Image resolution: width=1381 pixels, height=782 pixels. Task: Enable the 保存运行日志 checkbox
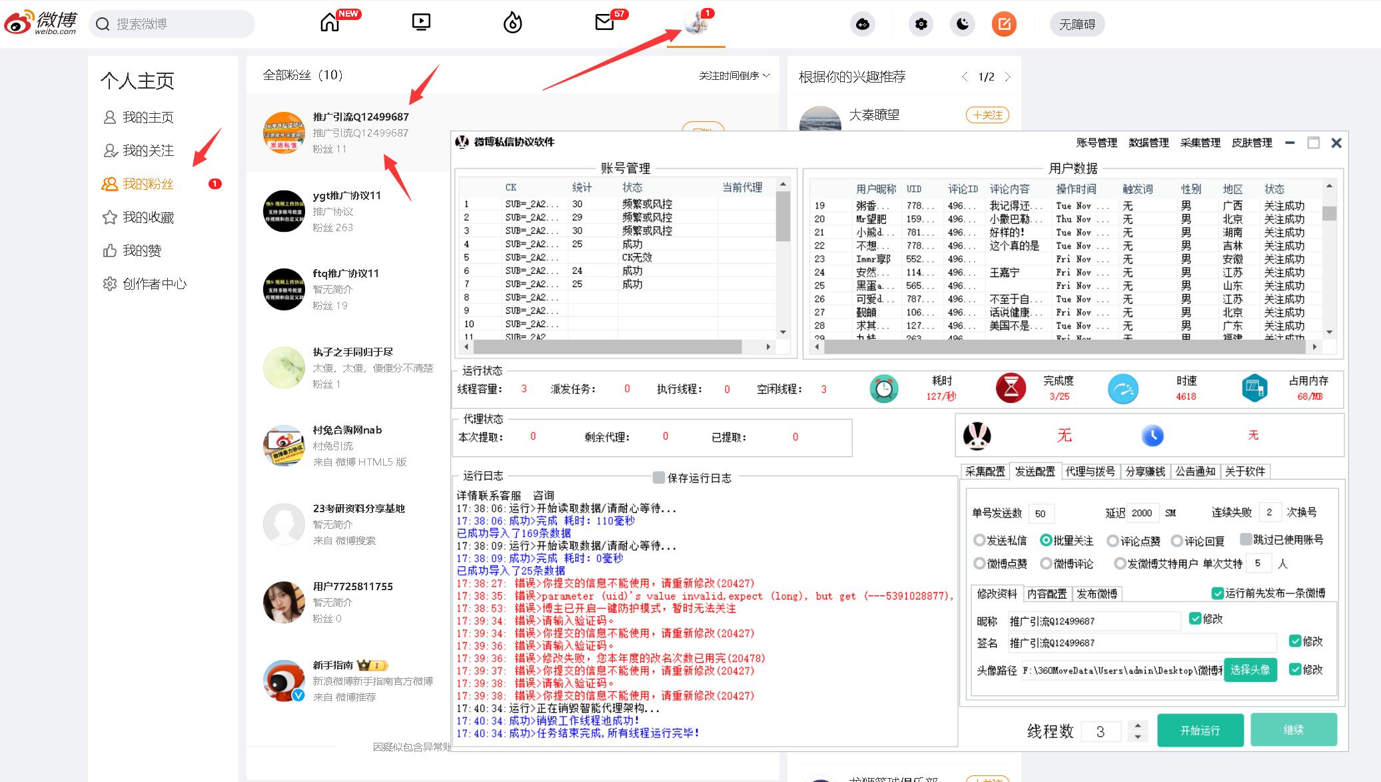(x=659, y=478)
